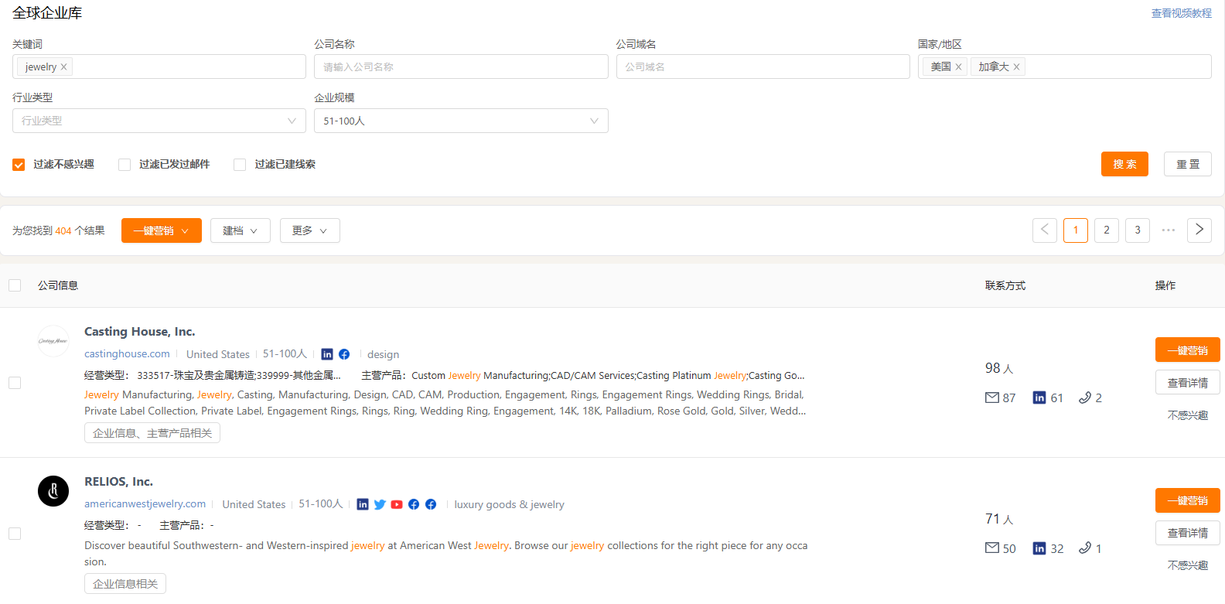1225x604 pixels.
Task: Check the Casting House row checkbox
Action: [15, 383]
